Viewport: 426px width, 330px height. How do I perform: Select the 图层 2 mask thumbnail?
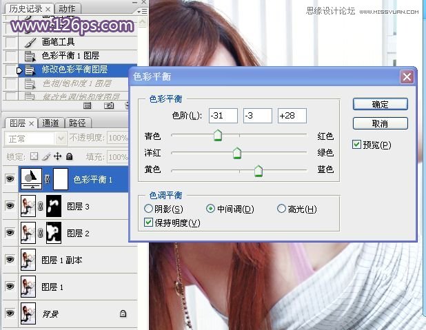pyautogui.click(x=54, y=233)
